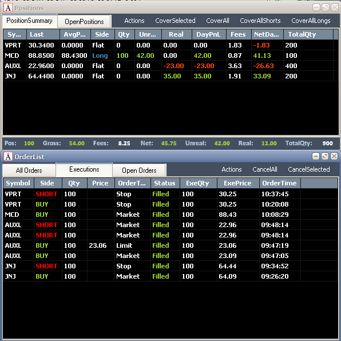The width and height of the screenshot is (341, 341).
Task: Minimize the OrderList window
Action: click(316, 156)
